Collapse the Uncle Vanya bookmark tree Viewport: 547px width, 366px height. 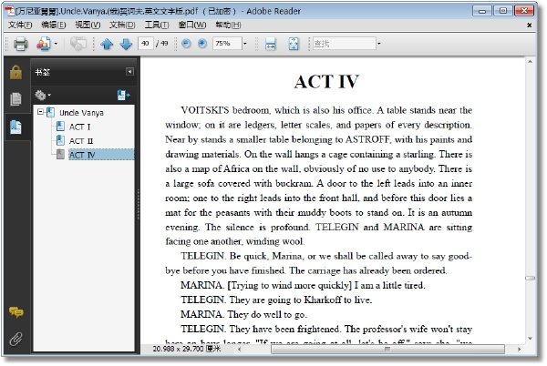[40, 112]
